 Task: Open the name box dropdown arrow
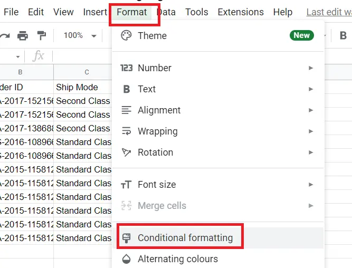coord(18,57)
